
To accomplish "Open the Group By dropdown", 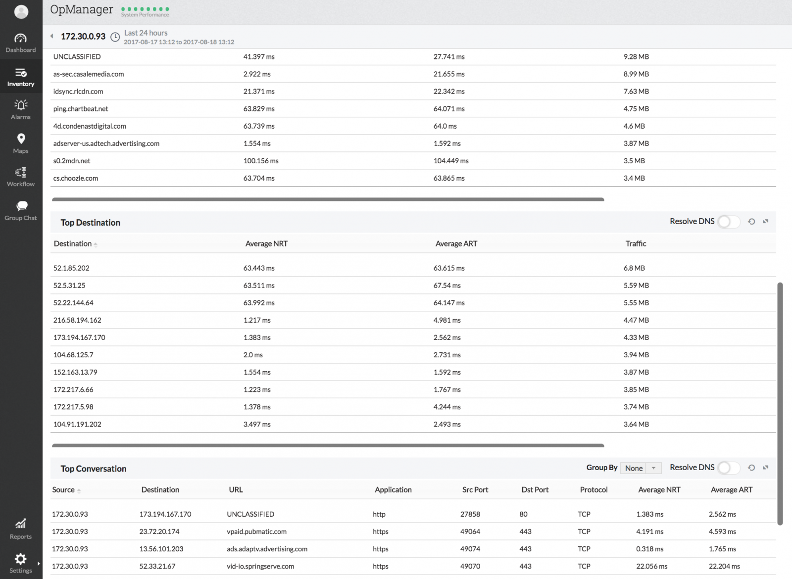I will (641, 468).
